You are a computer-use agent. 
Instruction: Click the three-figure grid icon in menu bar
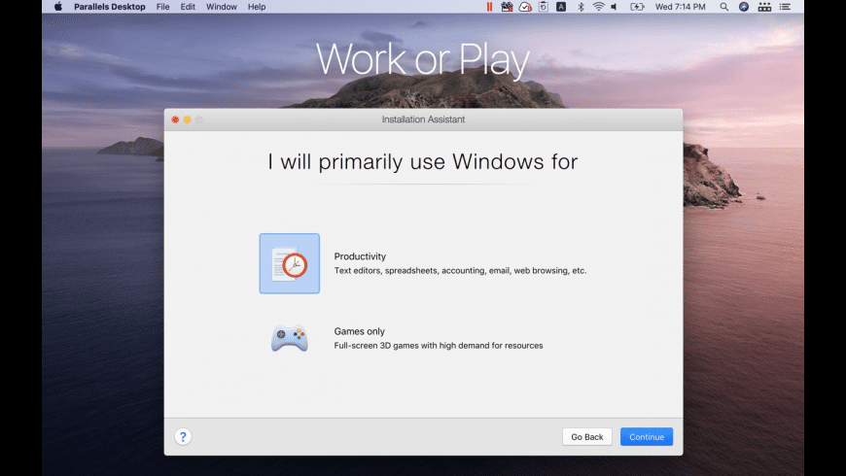point(764,7)
